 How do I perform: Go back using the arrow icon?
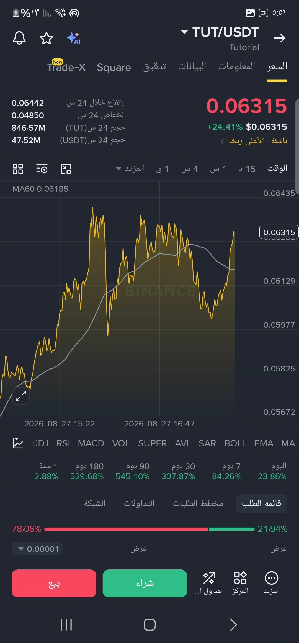tap(280, 38)
